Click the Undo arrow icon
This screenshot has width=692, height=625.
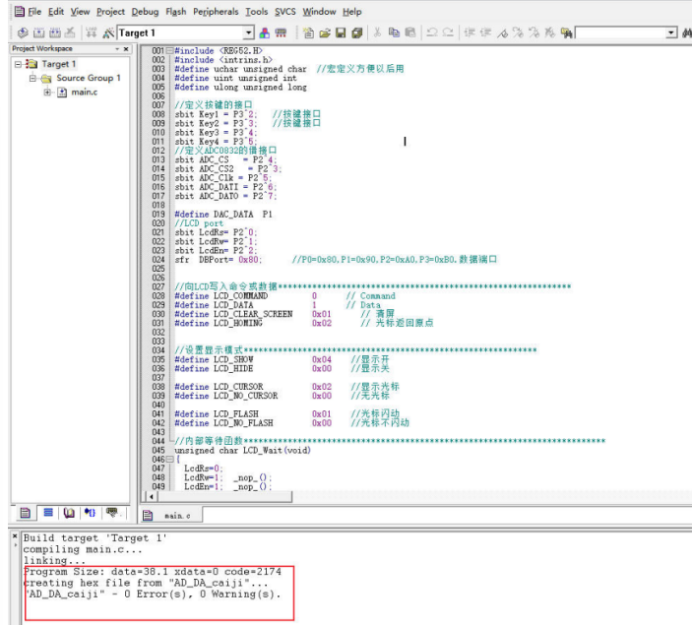click(431, 32)
